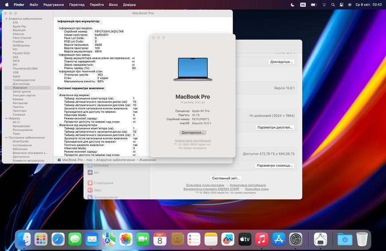Open Нормативна сертифікація link in About window

(193, 140)
